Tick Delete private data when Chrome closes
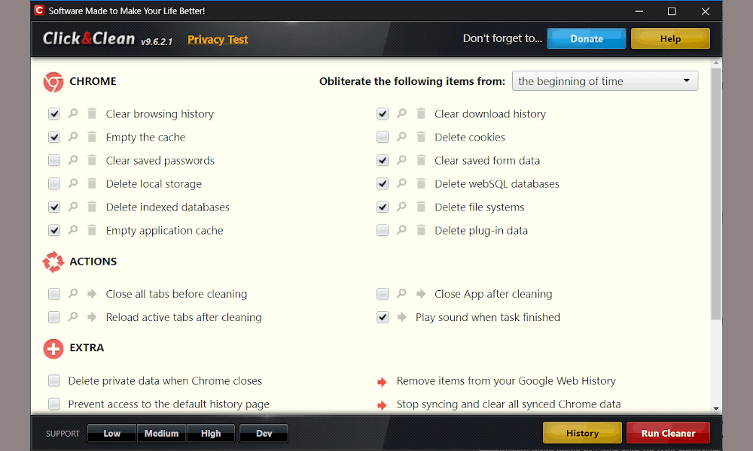The image size is (753, 451). click(x=53, y=381)
